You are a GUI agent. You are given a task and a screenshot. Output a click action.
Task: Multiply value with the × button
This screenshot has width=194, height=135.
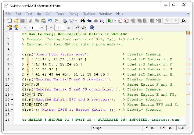click(x=69, y=28)
